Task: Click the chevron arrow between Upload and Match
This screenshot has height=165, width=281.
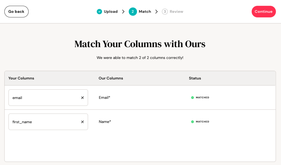Action: click(123, 11)
